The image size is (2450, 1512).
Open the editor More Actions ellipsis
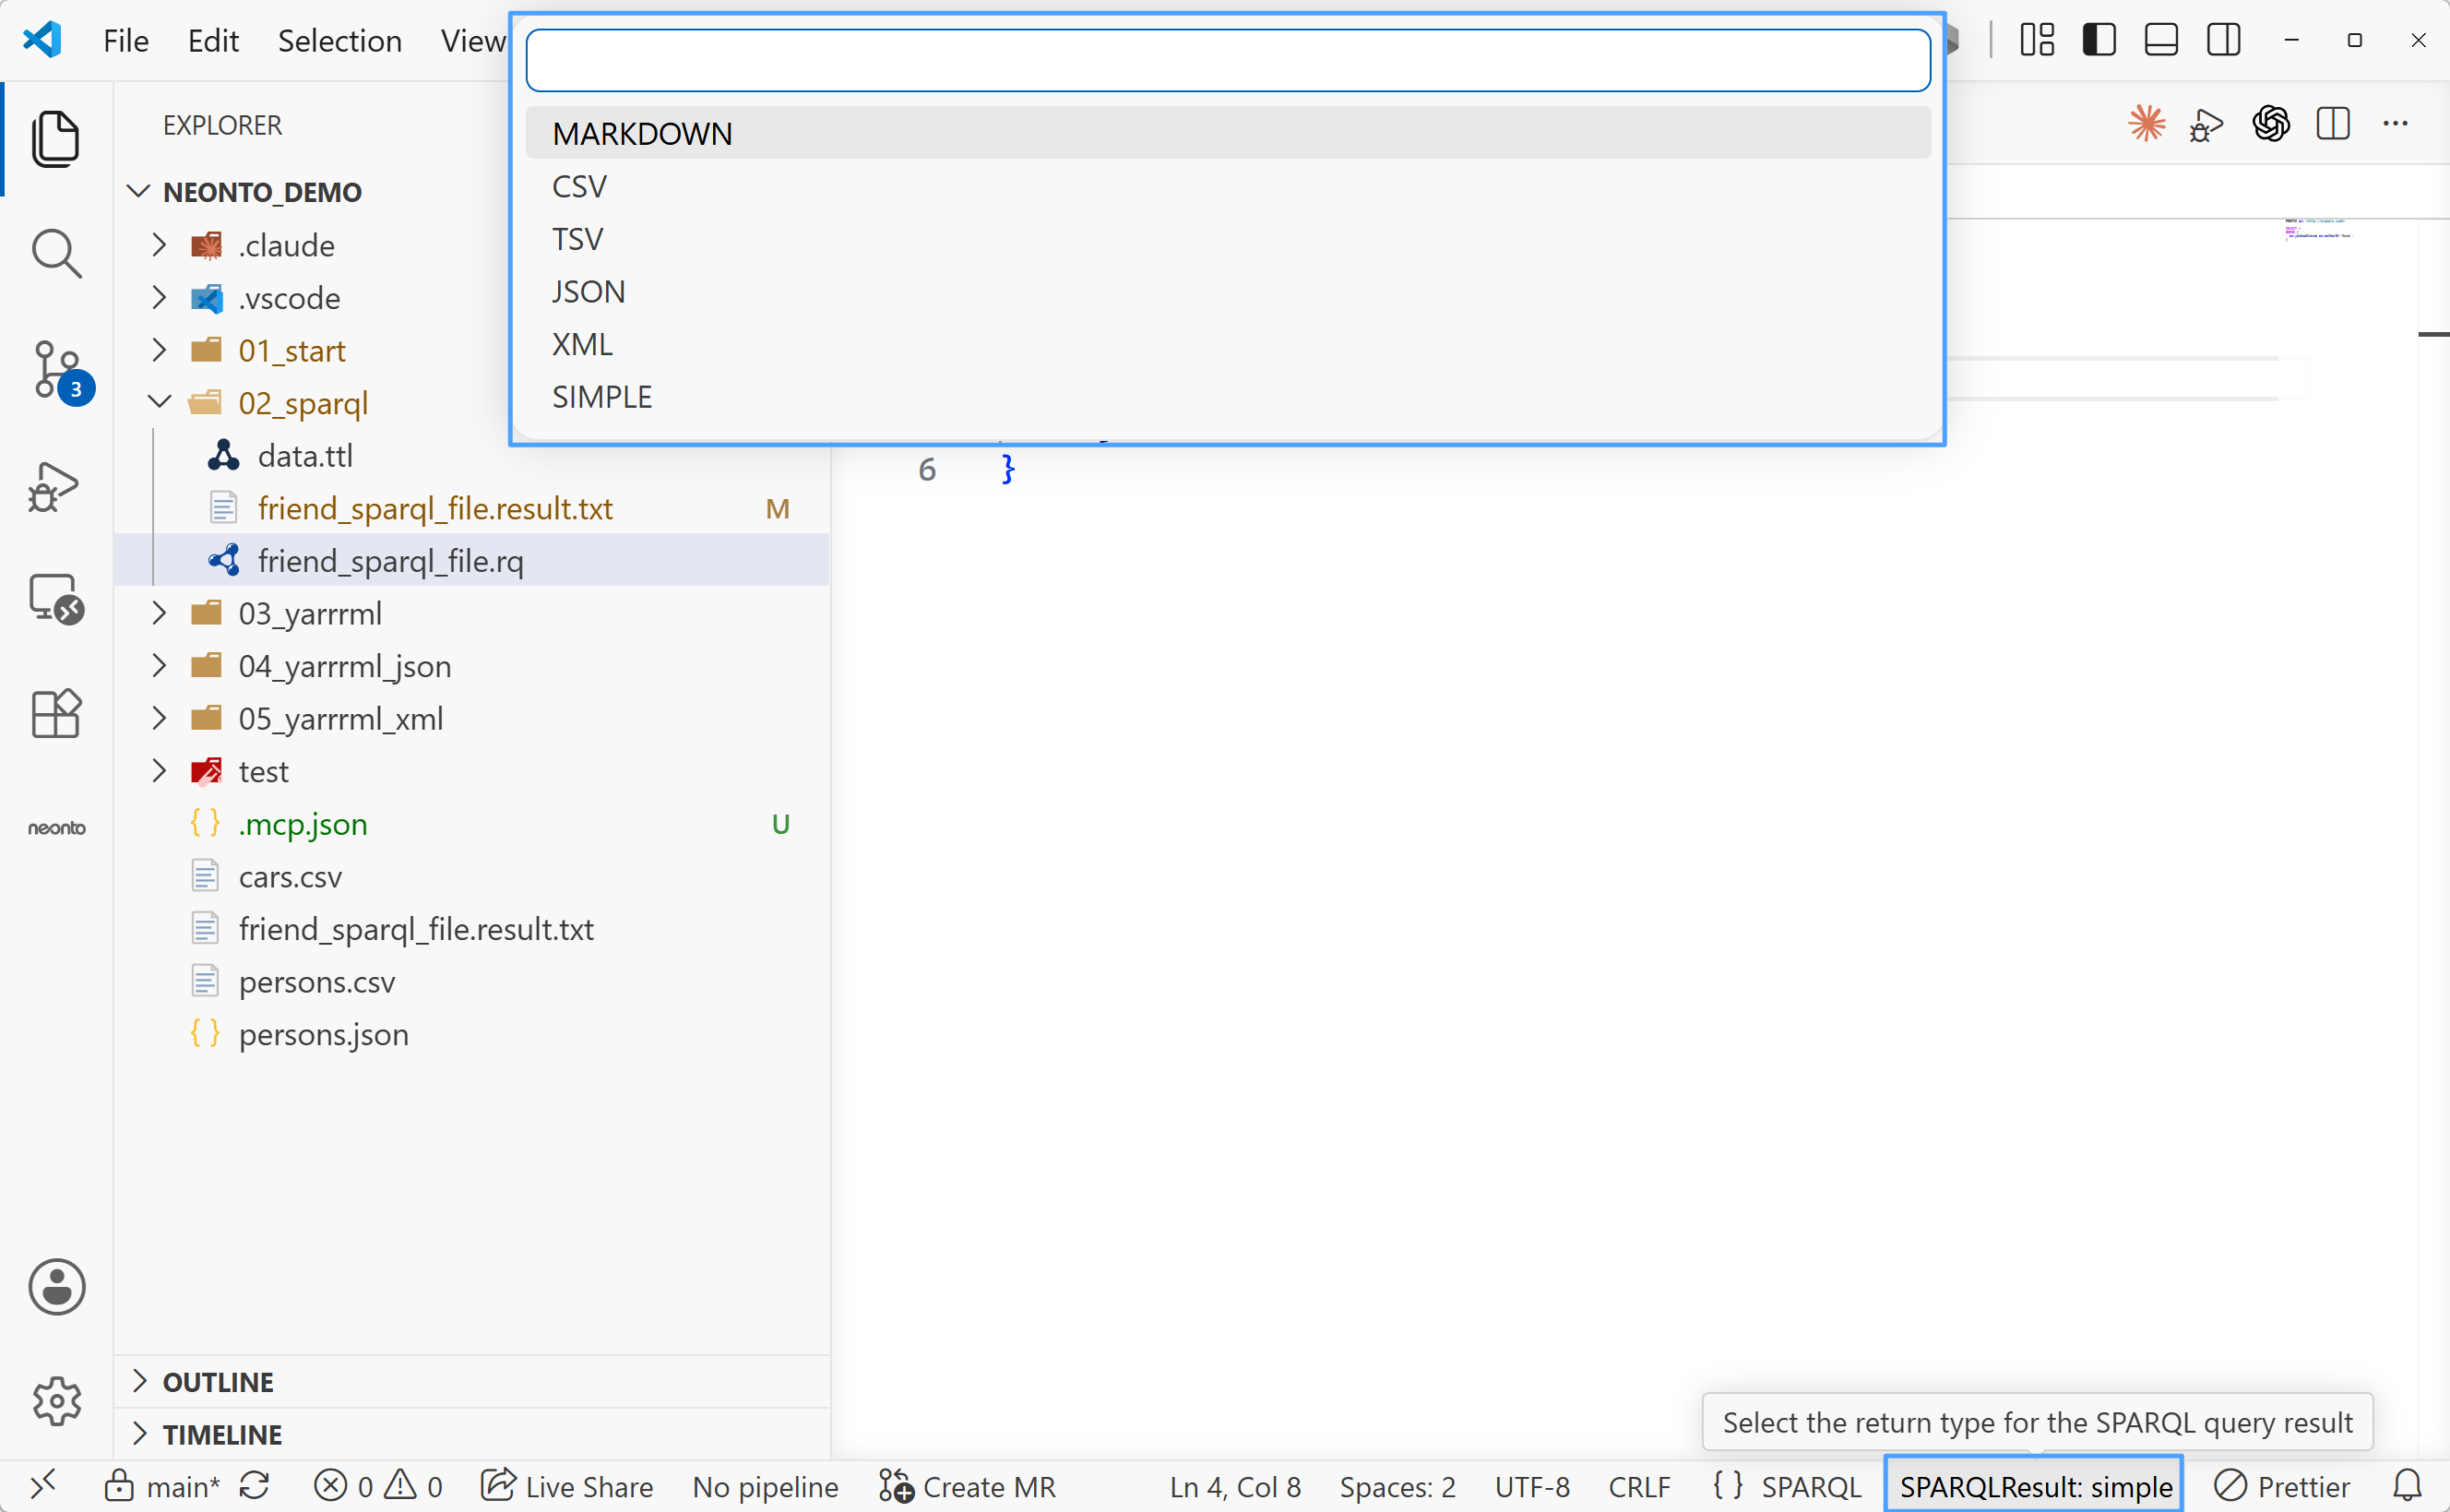tap(2395, 124)
